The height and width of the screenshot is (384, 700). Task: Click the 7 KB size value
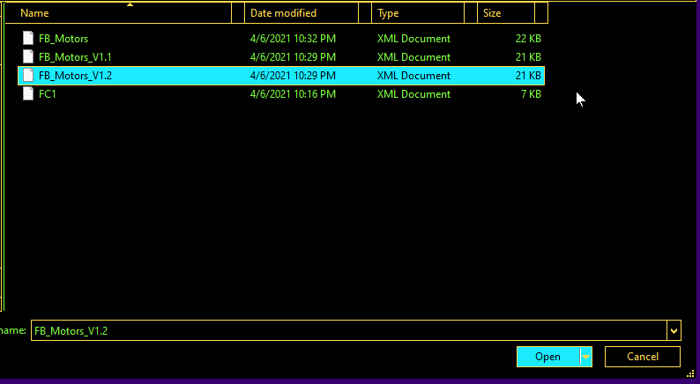pos(531,94)
